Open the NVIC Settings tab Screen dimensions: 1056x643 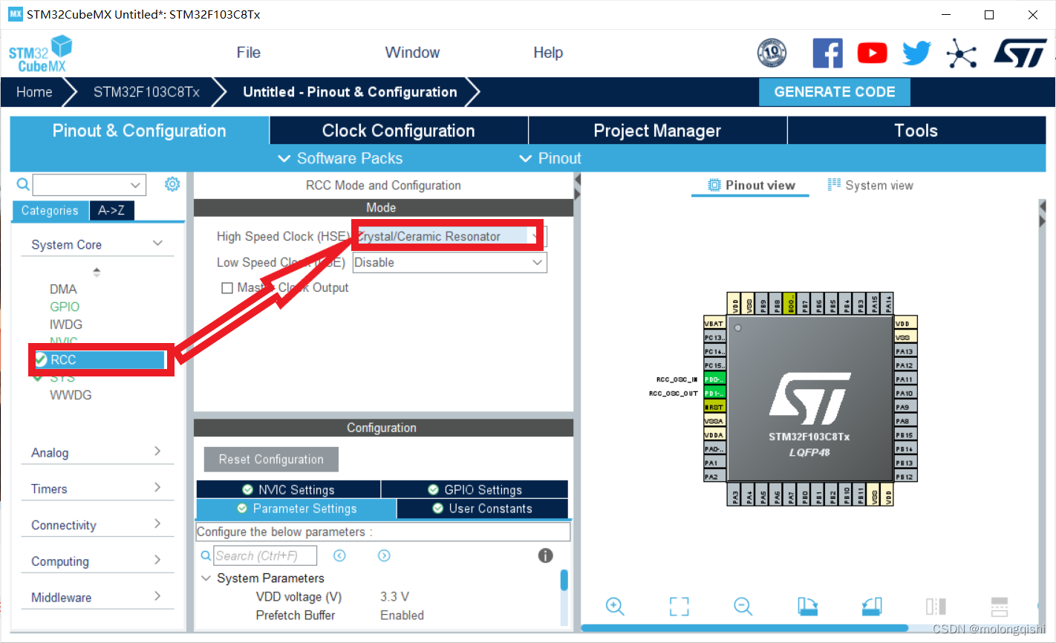point(288,490)
